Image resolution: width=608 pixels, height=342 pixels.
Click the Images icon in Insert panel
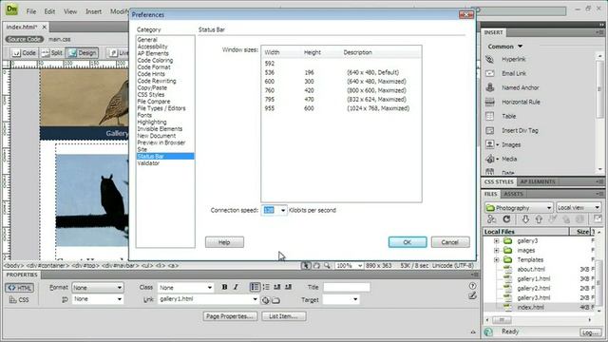pyautogui.click(x=490, y=144)
